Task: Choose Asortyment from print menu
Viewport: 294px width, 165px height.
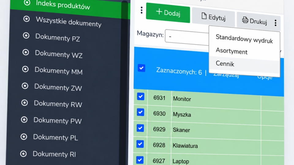Action: (232, 51)
